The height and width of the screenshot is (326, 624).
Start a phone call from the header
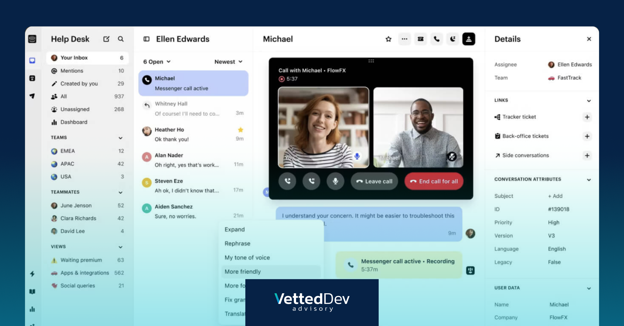[x=436, y=39]
